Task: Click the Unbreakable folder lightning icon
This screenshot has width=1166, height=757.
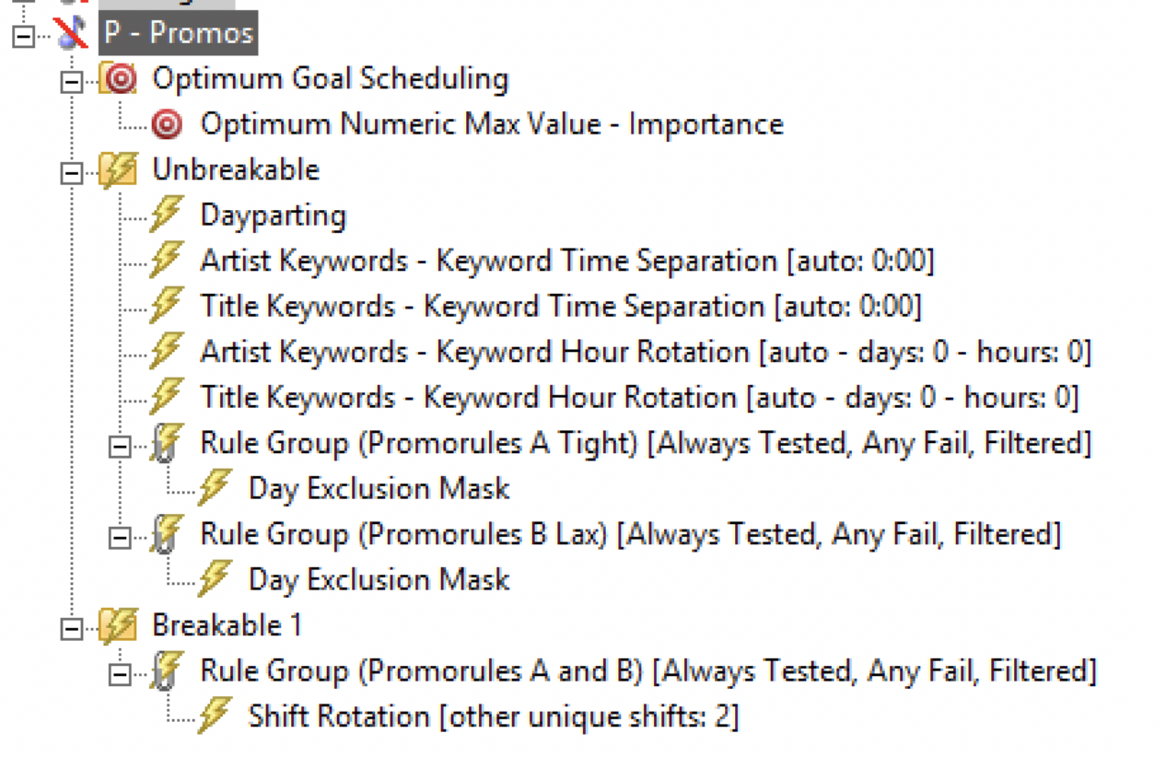Action: (117, 170)
